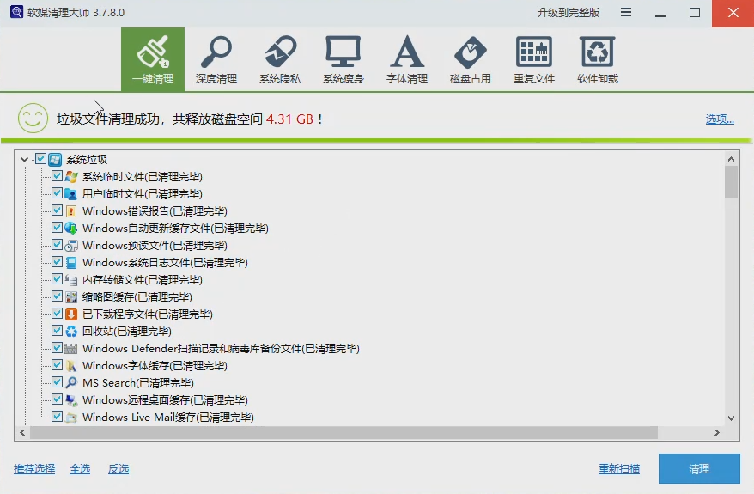The width and height of the screenshot is (754, 494).
Task: Click the horizontal scrollbar of the list
Action: coord(344,433)
